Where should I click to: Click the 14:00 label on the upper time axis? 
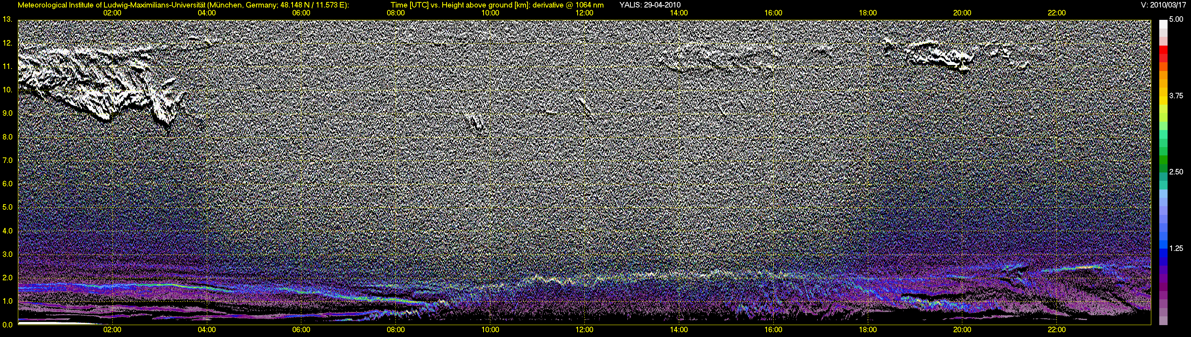tap(679, 13)
